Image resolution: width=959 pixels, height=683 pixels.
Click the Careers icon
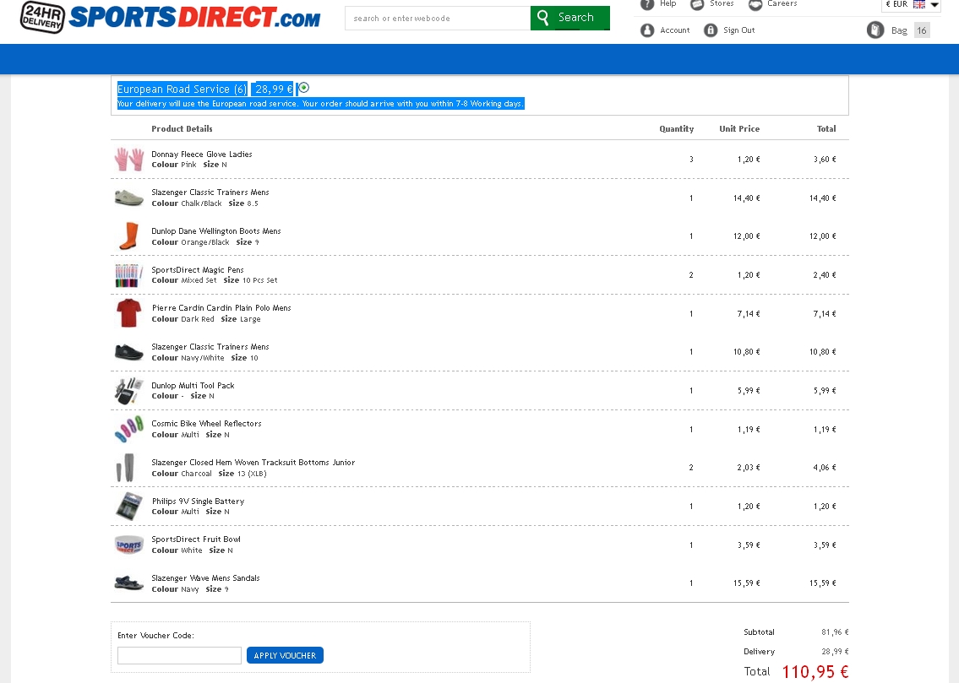click(x=755, y=4)
